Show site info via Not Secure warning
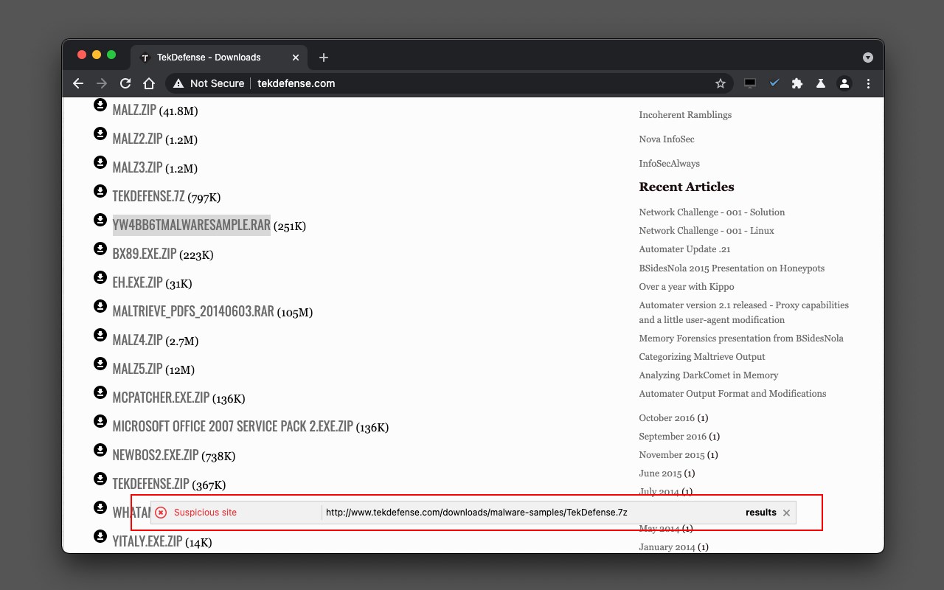Screen dimensions: 944x590 coord(209,83)
